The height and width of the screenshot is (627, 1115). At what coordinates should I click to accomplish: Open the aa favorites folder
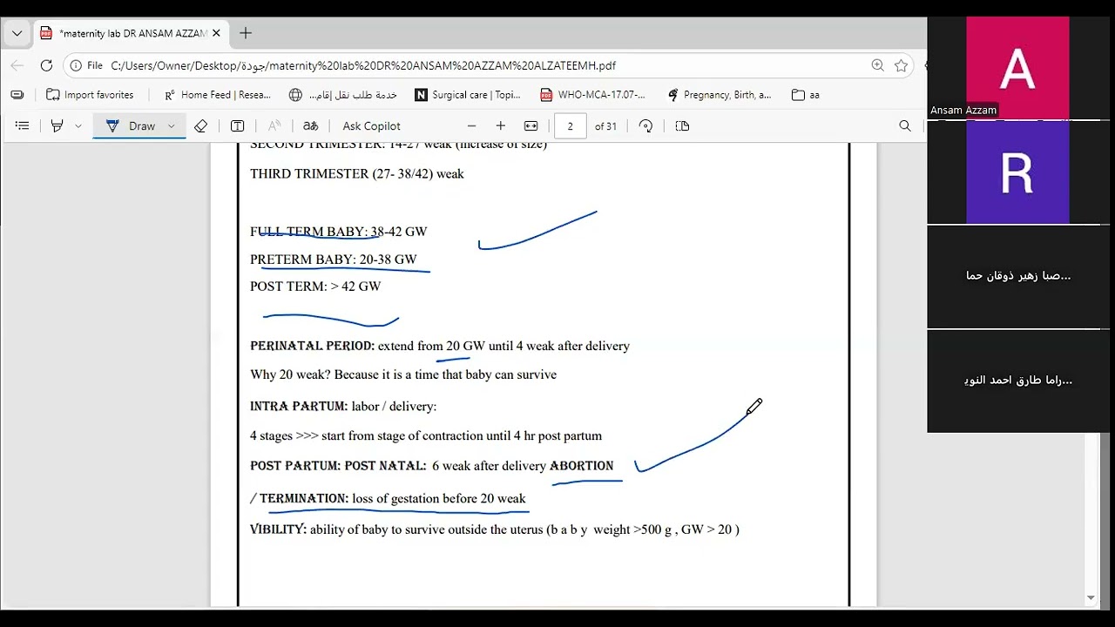tap(806, 95)
